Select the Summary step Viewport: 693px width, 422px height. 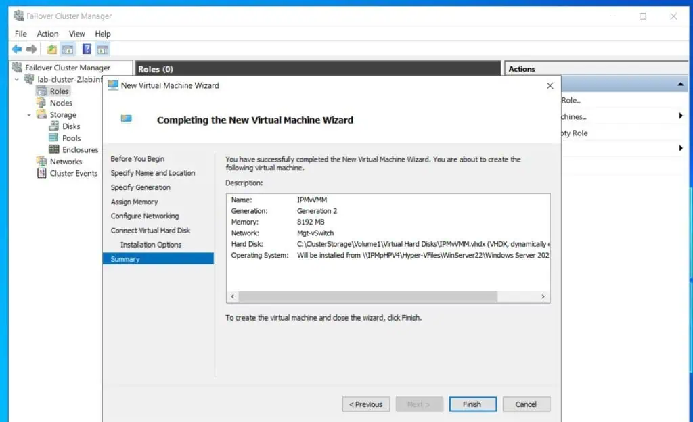[158, 258]
